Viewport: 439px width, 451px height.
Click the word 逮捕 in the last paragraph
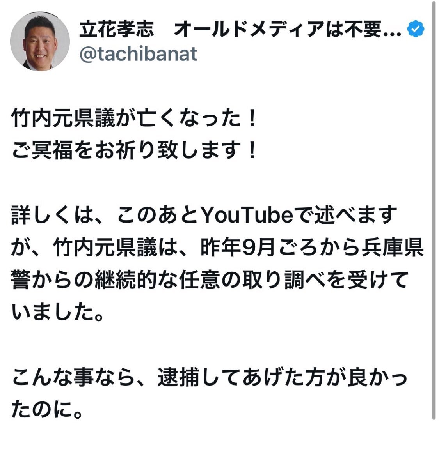coord(178,377)
